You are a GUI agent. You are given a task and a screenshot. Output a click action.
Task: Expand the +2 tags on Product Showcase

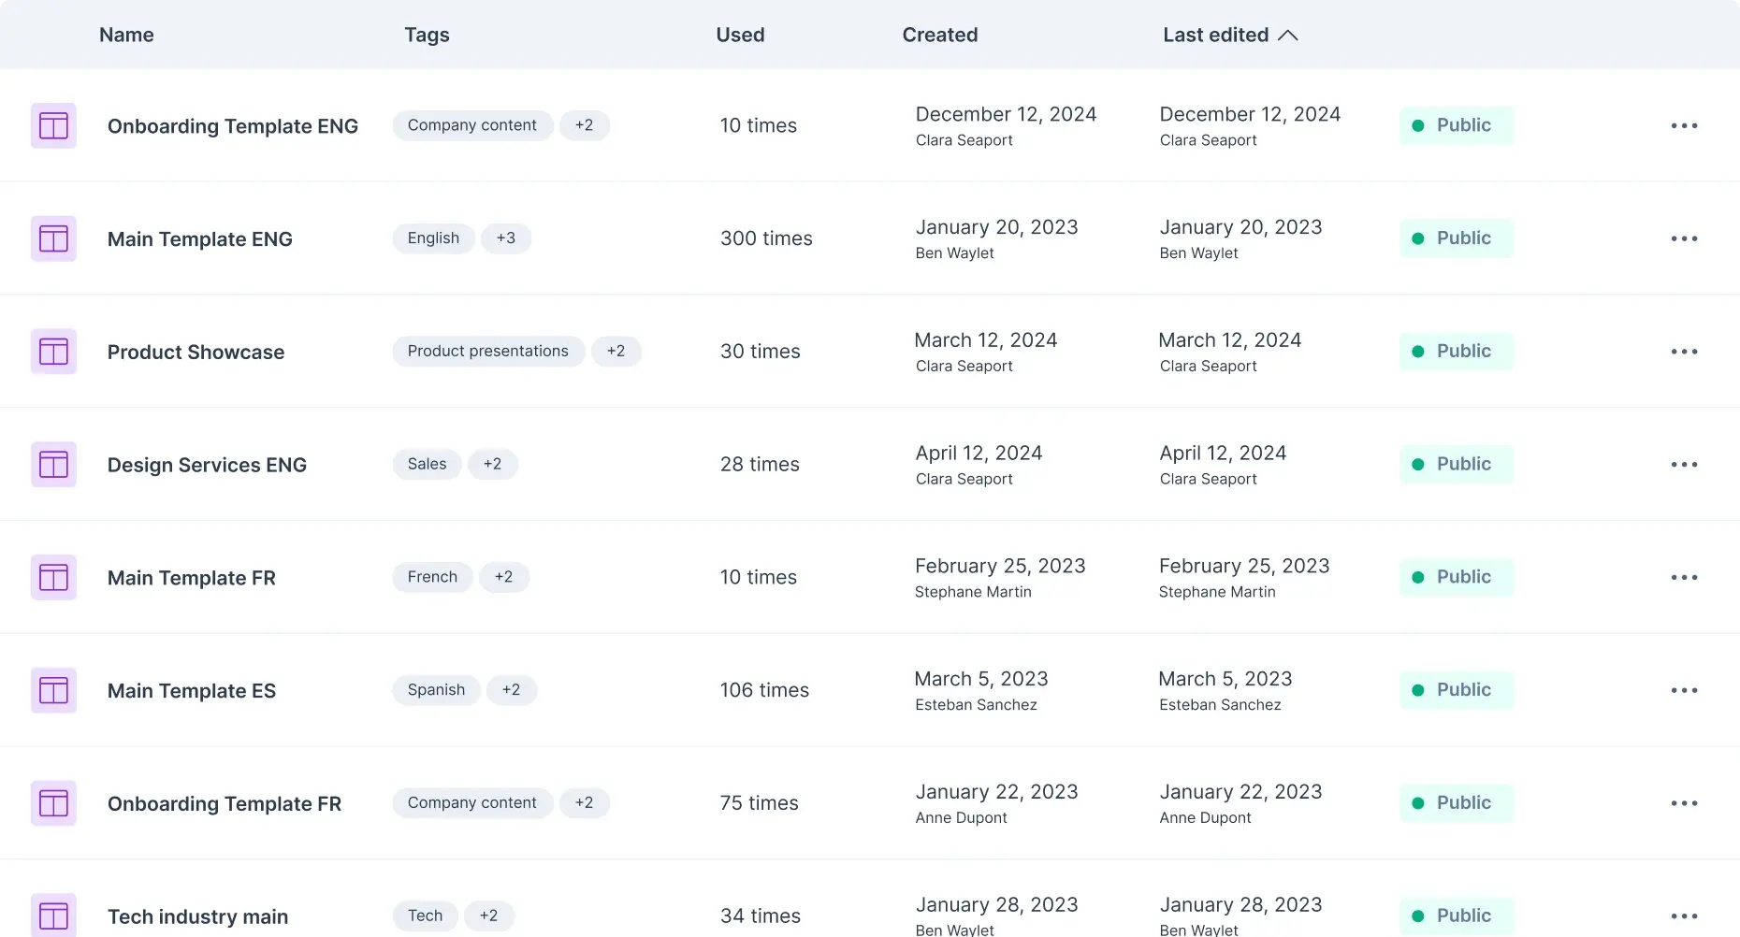tap(616, 352)
